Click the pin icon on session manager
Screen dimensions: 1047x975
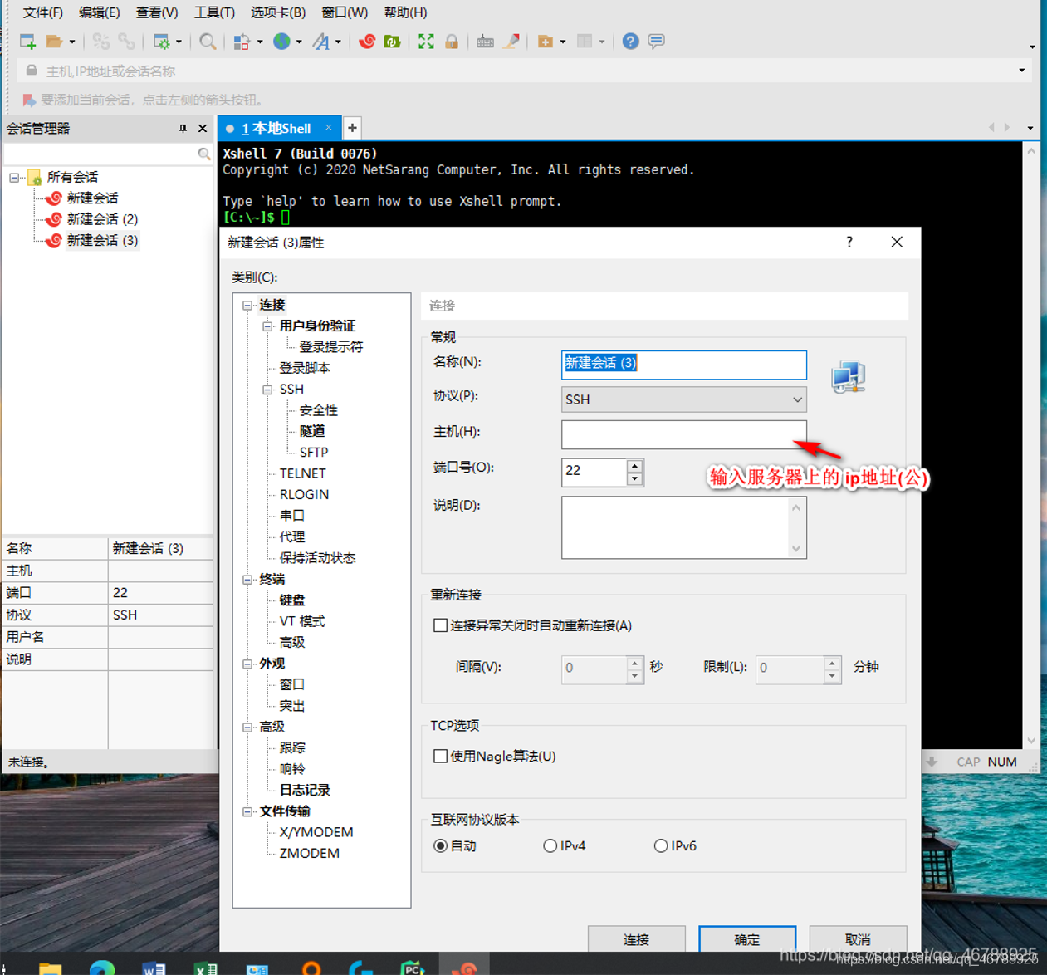183,129
